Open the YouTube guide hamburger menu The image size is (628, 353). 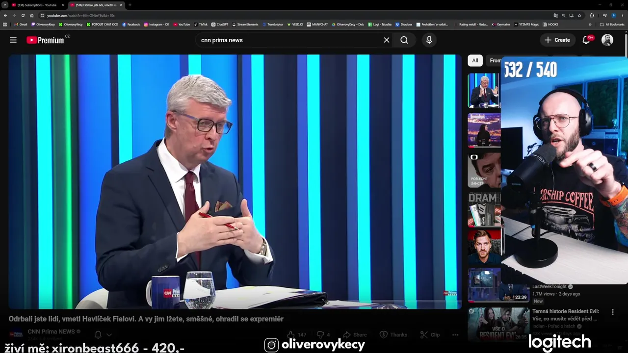13,40
